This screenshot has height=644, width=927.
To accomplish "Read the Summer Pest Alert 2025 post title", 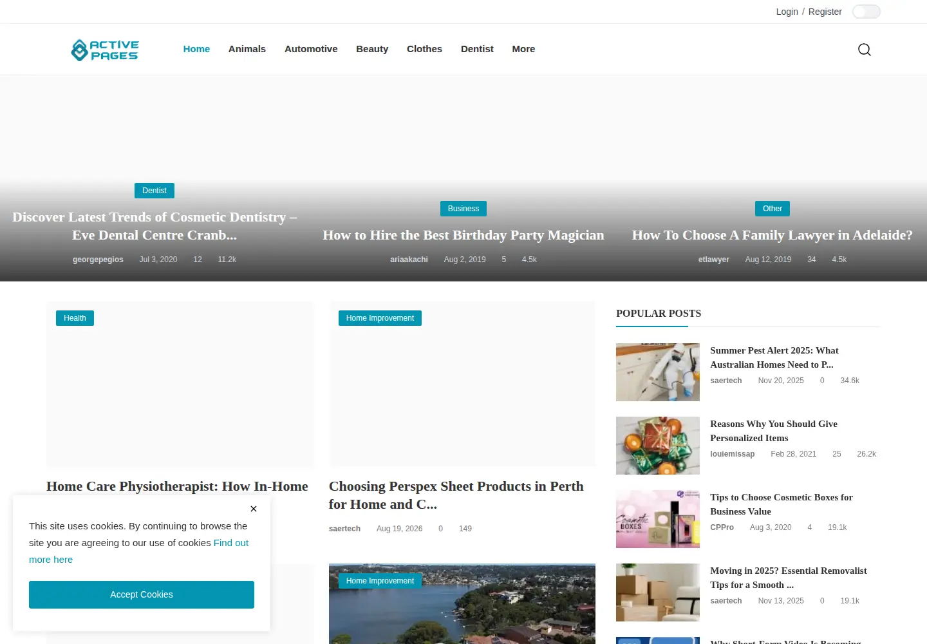I will 774,357.
